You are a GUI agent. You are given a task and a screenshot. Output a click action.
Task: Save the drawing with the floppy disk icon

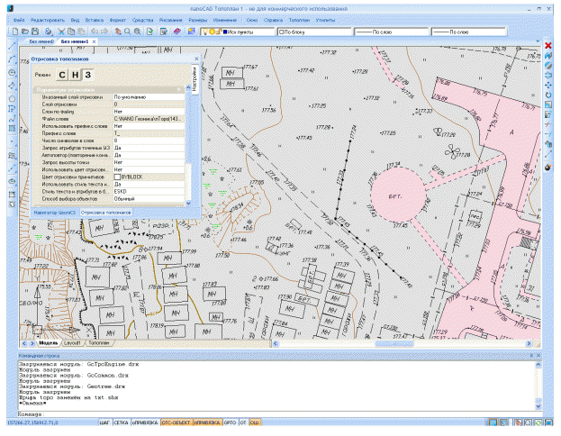[35, 32]
